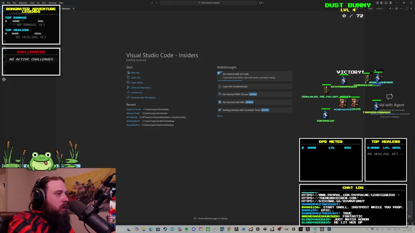Open Photoshop from the taskbar
The height and width of the screenshot is (233, 415).
[x=329, y=229]
